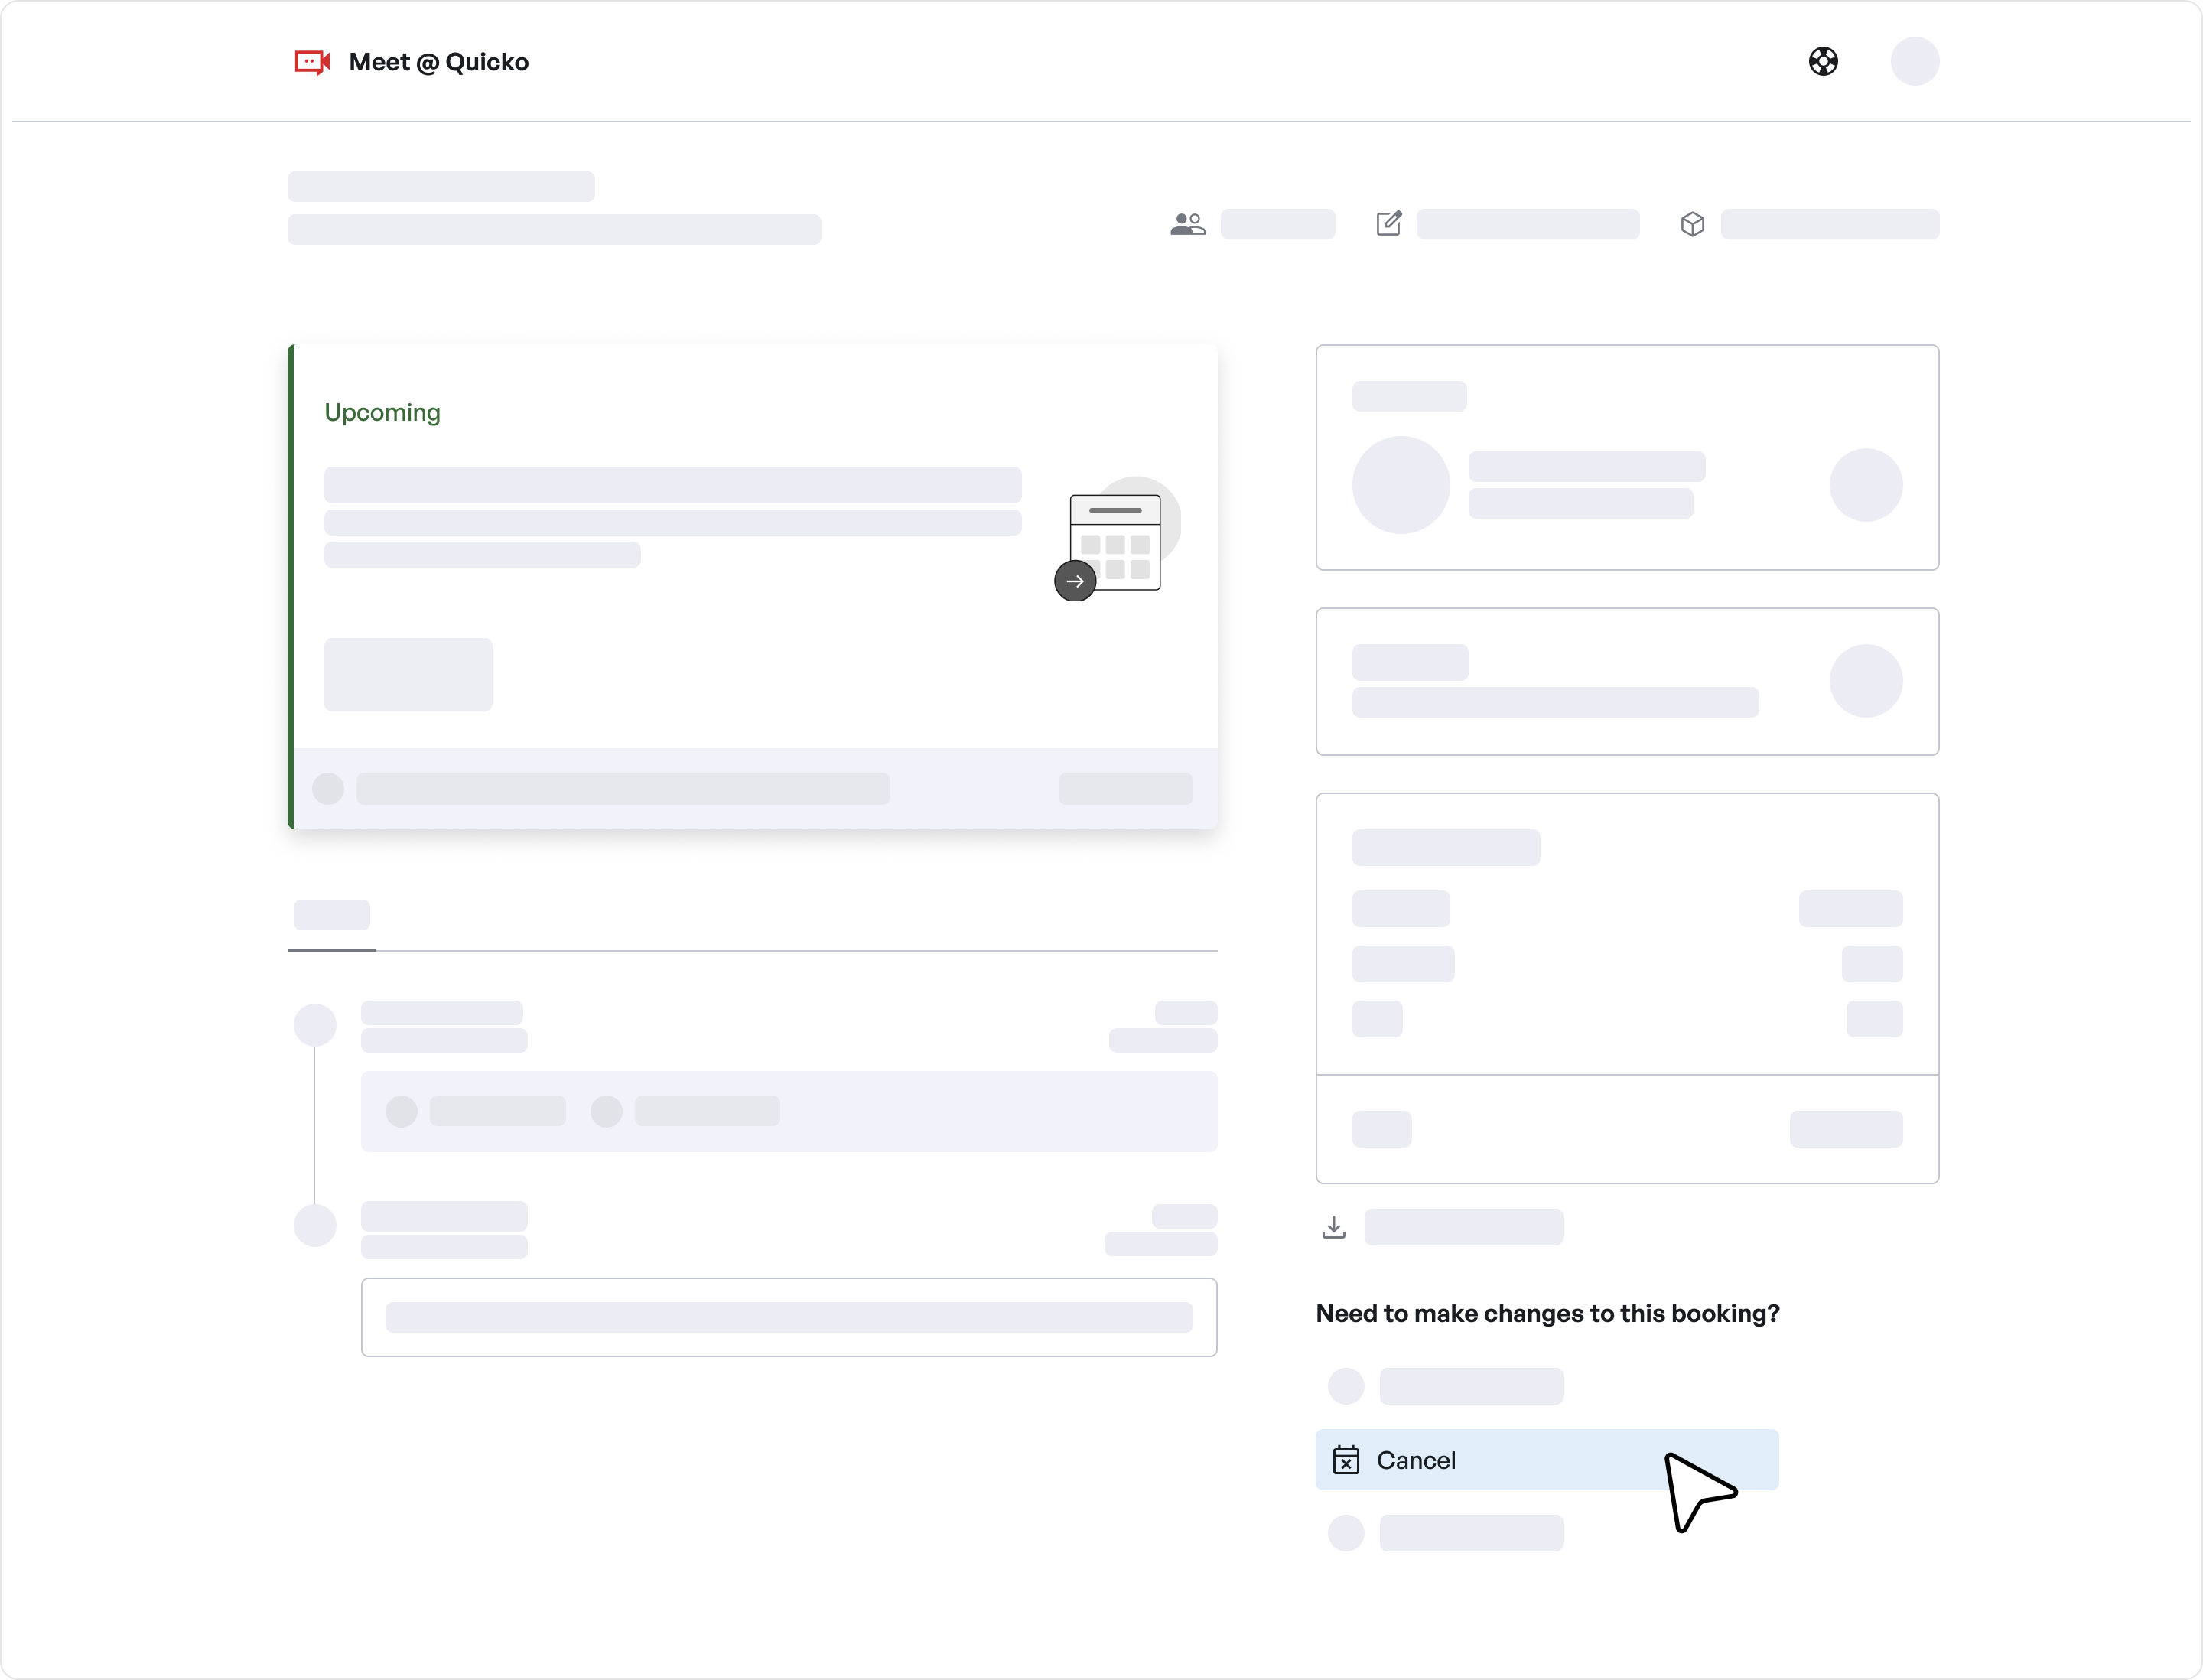The width and height of the screenshot is (2203, 1680).
Task: Click the 'Need to make changes' heading
Action: tap(1547, 1313)
